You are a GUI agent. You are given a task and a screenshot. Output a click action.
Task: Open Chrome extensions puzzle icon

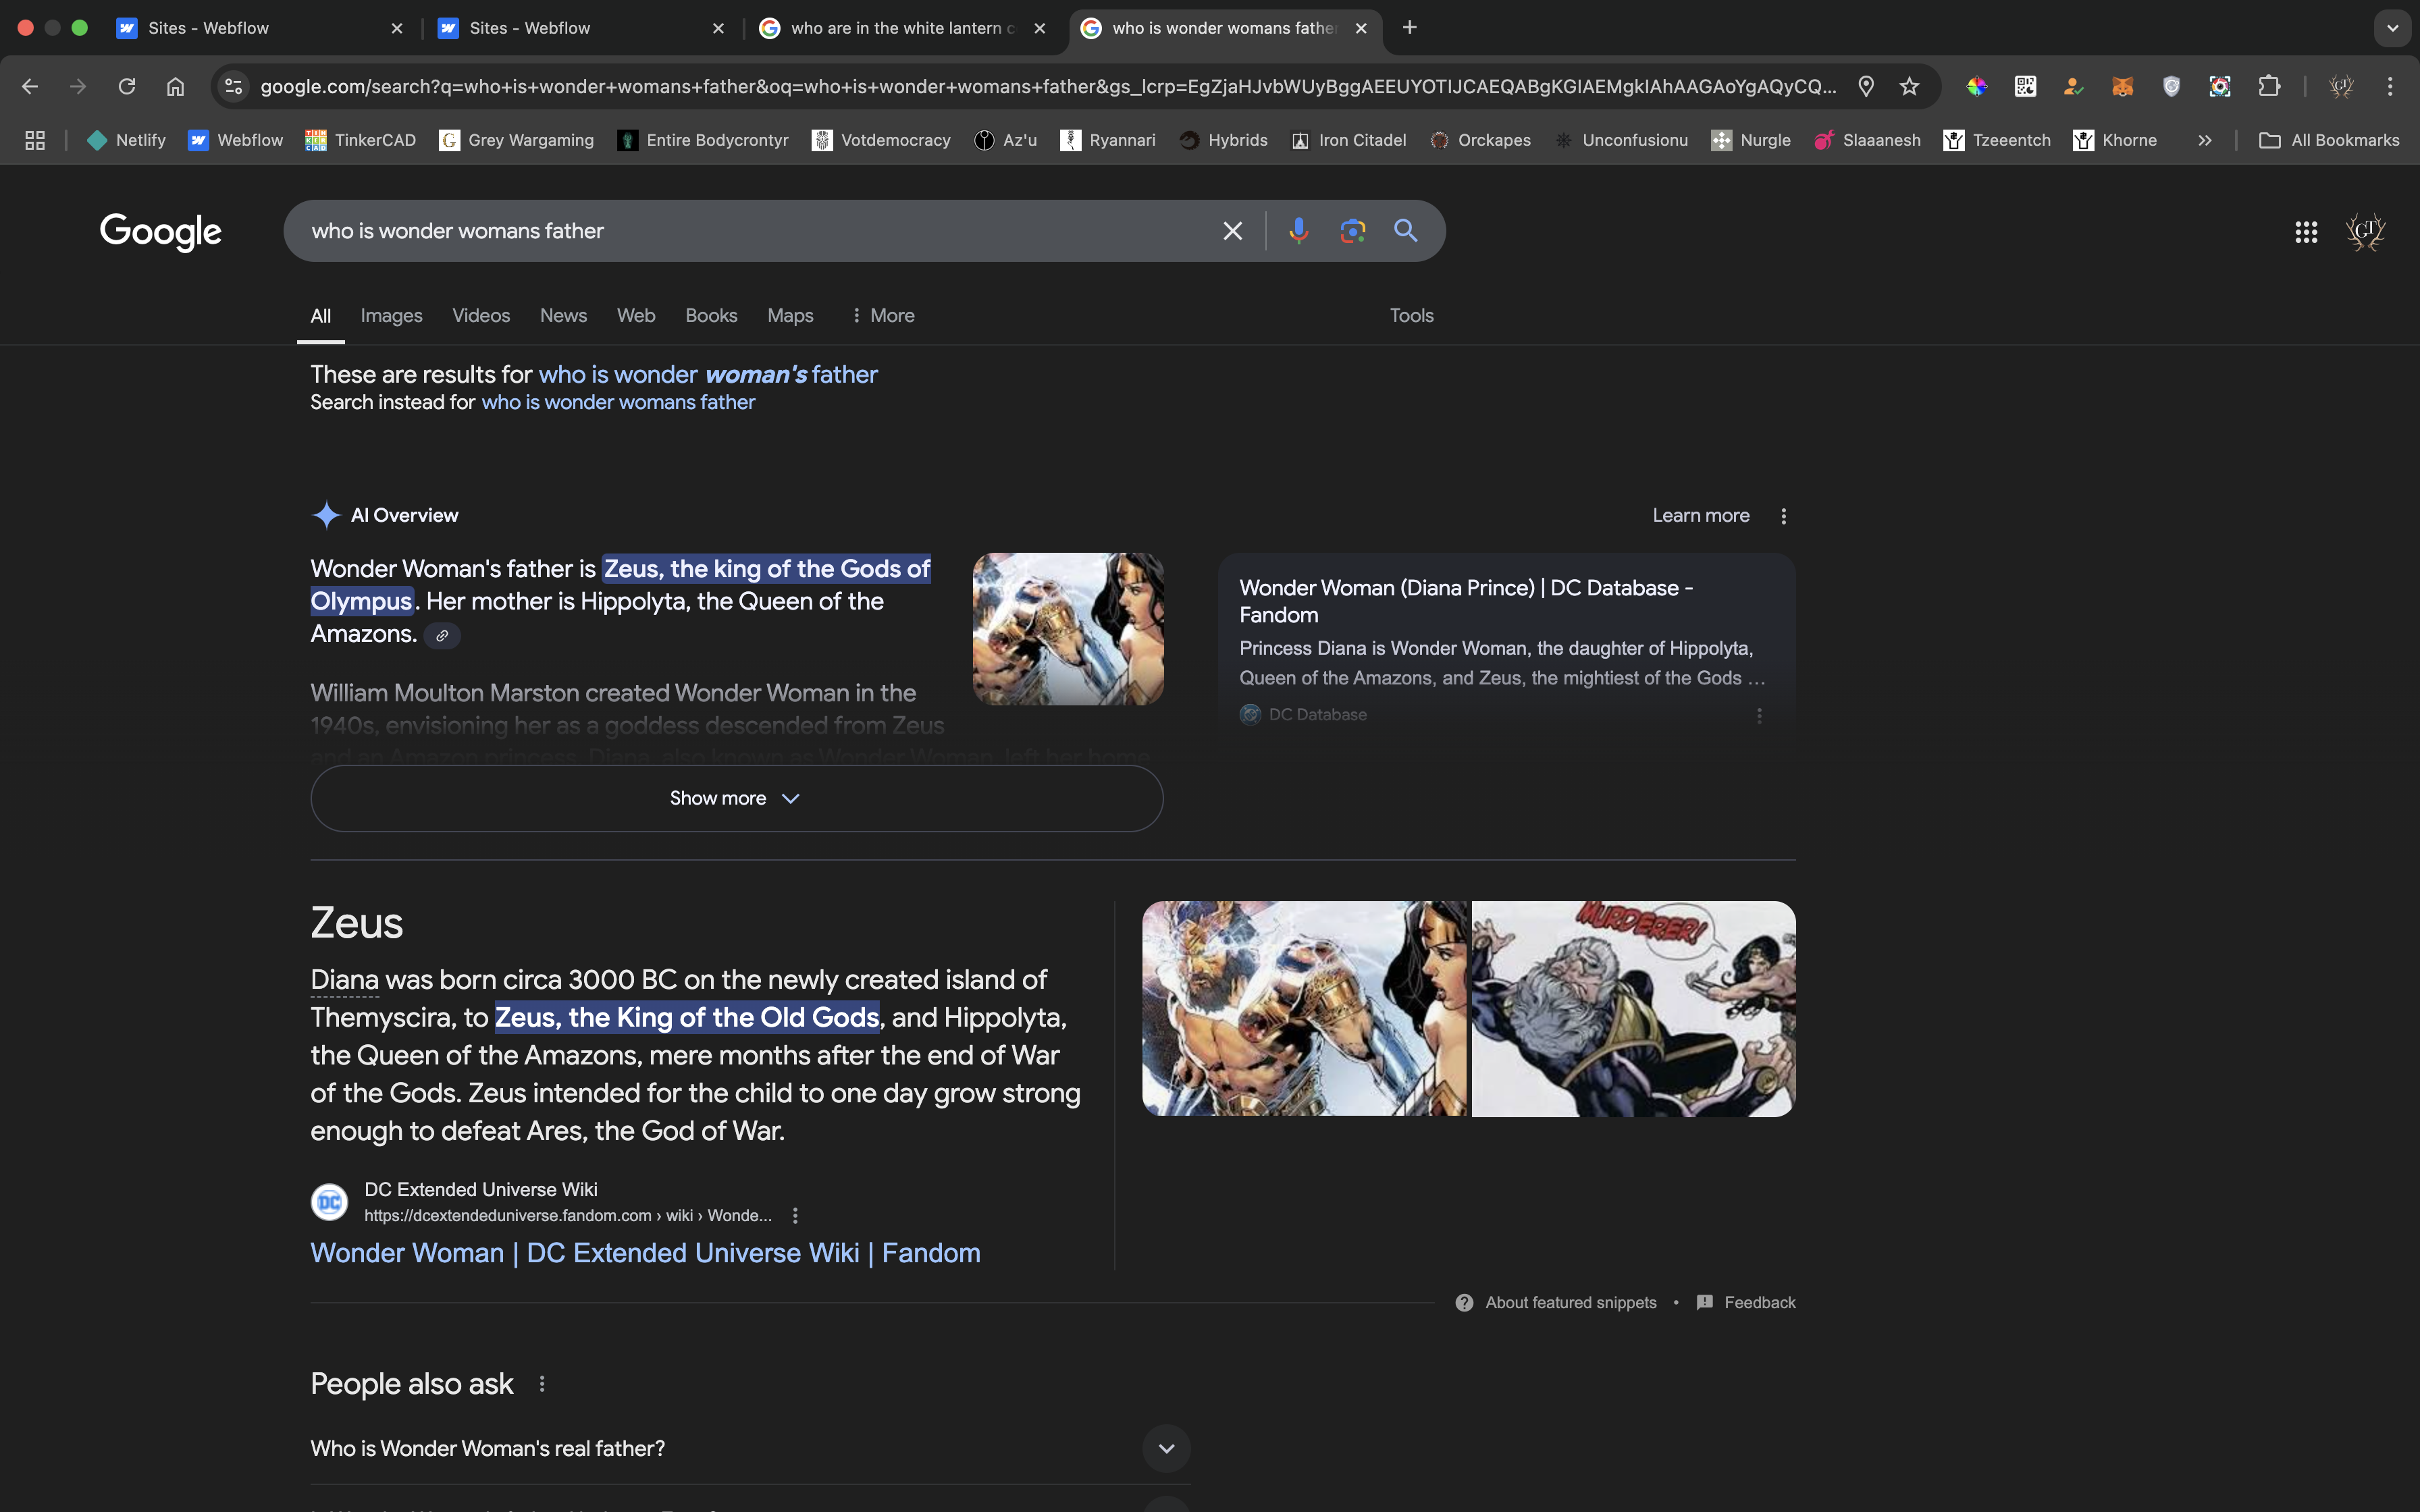tap(2269, 87)
